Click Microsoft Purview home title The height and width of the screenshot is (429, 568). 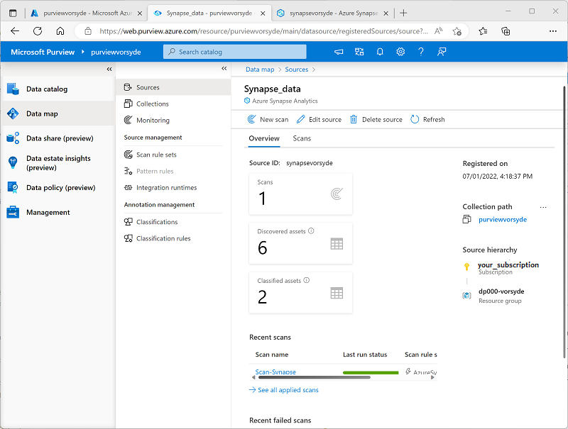tap(43, 52)
